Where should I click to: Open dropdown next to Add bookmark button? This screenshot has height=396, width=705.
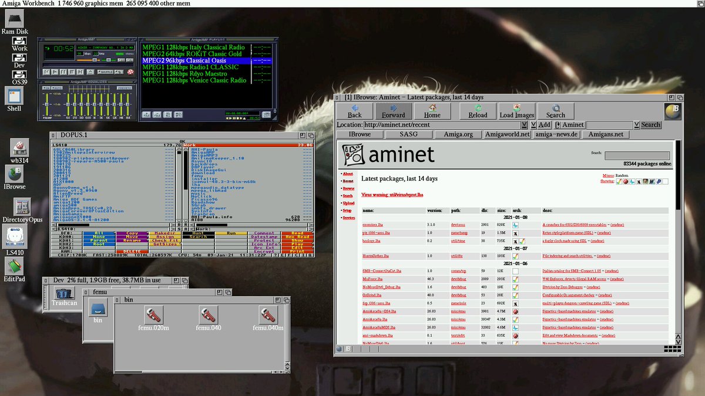[533, 124]
